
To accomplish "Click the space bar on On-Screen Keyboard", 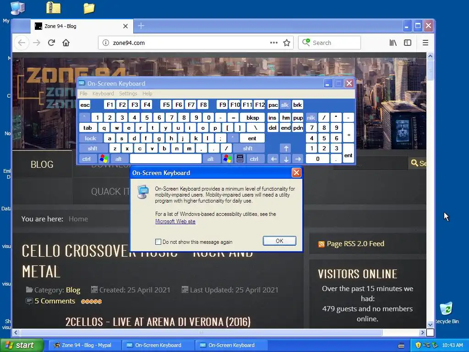I will 166,159.
